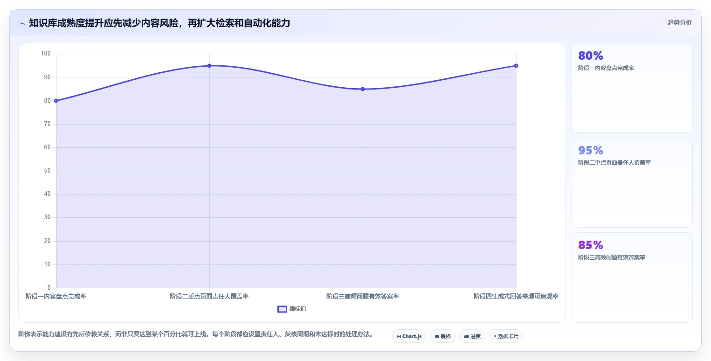
Task: Click the y-axis value 100
Action: pyautogui.click(x=46, y=54)
